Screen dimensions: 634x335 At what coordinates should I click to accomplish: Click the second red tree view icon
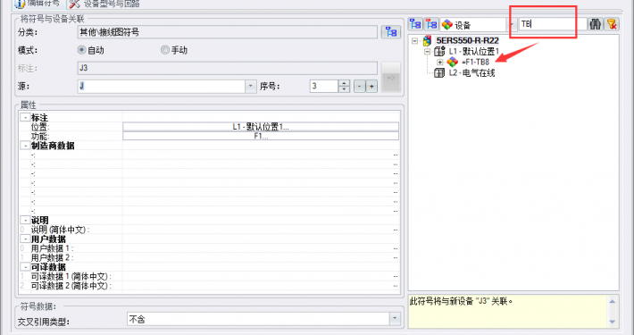[431, 24]
